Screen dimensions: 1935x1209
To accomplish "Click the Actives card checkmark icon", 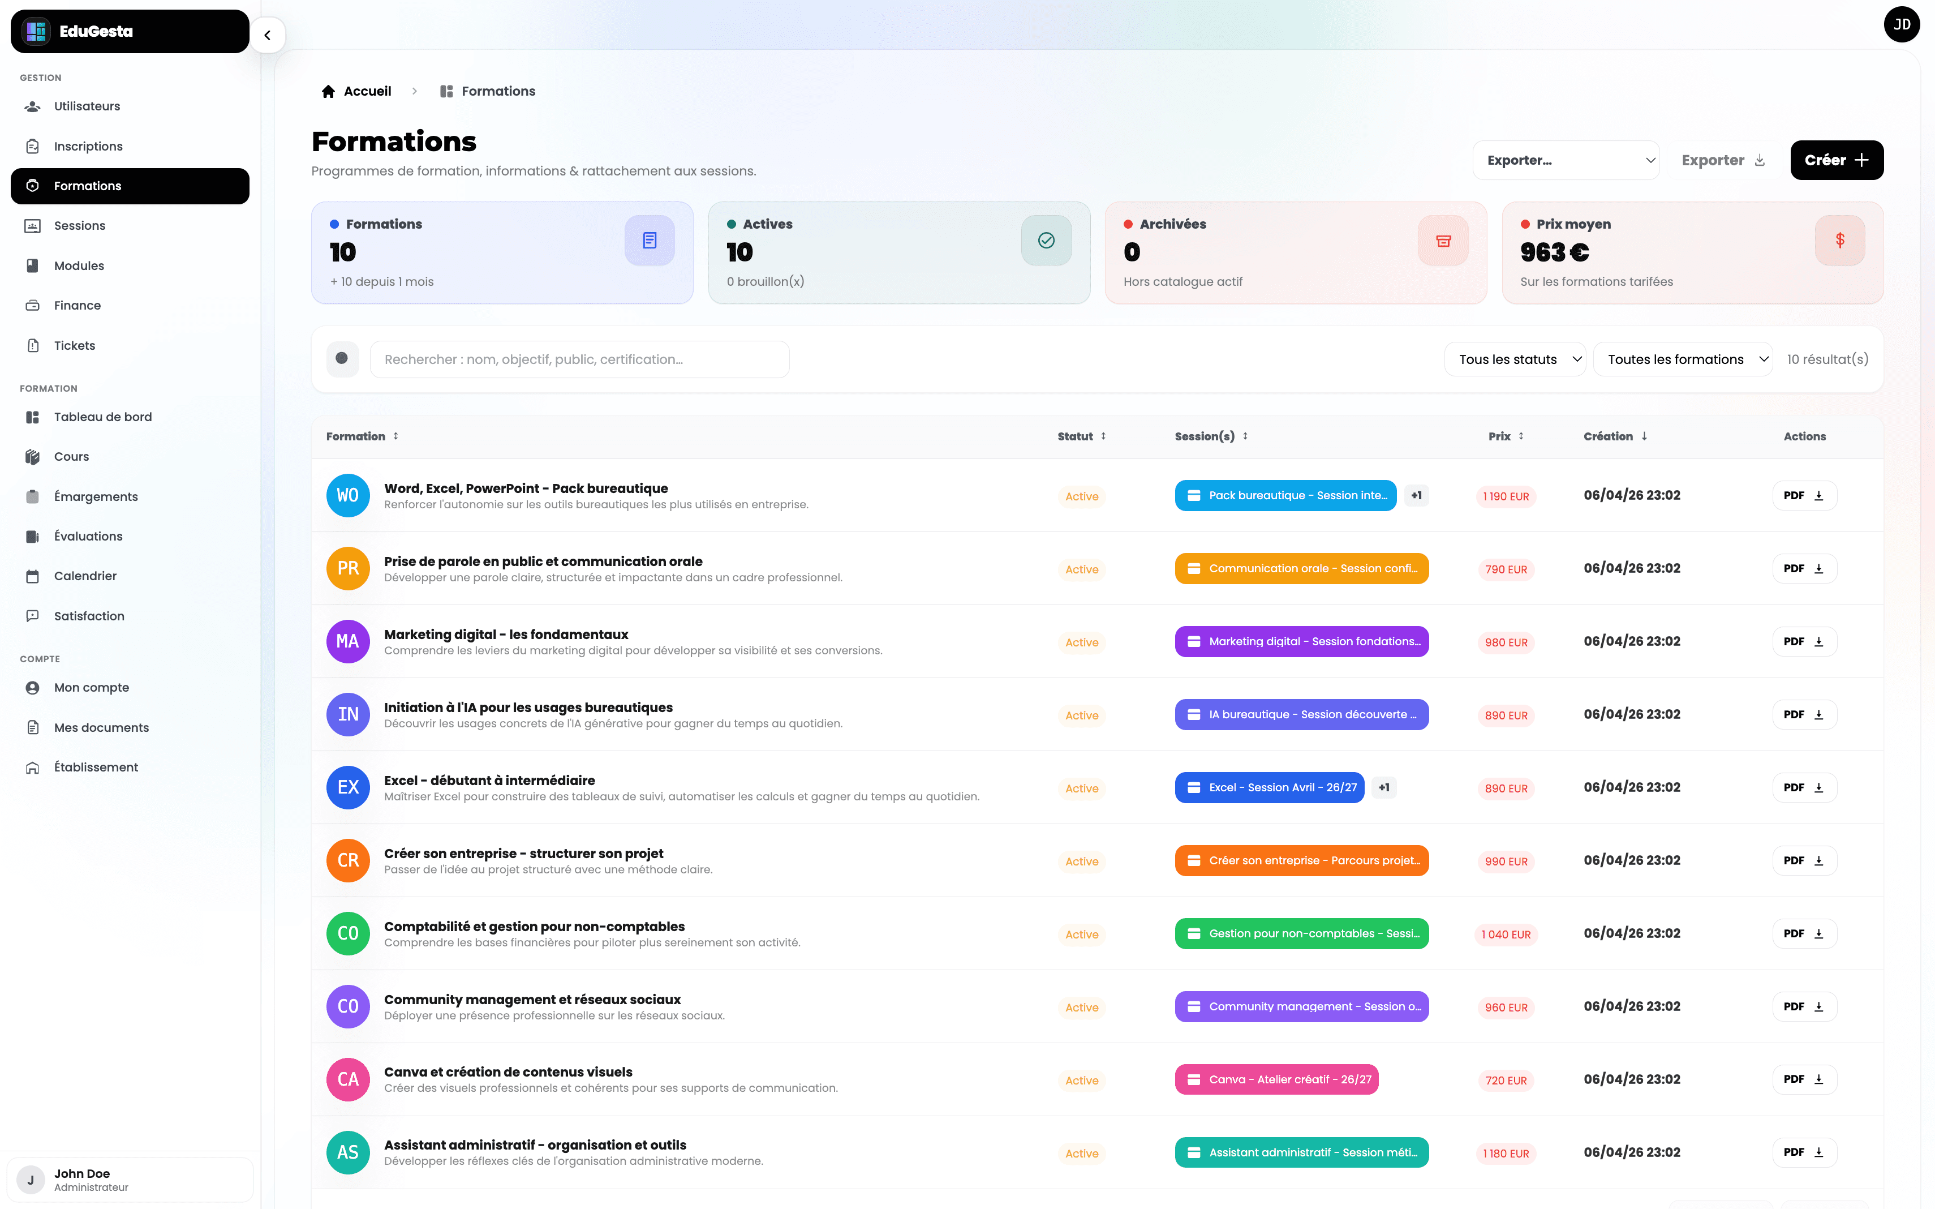I will pos(1046,241).
